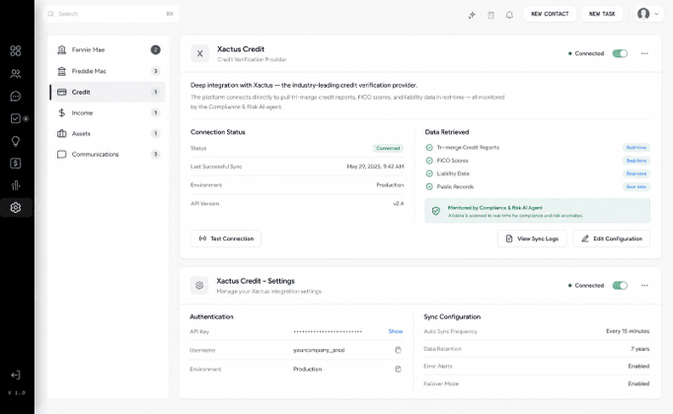Click the '7 years' data retention value
This screenshot has height=414, width=673.
pos(640,349)
